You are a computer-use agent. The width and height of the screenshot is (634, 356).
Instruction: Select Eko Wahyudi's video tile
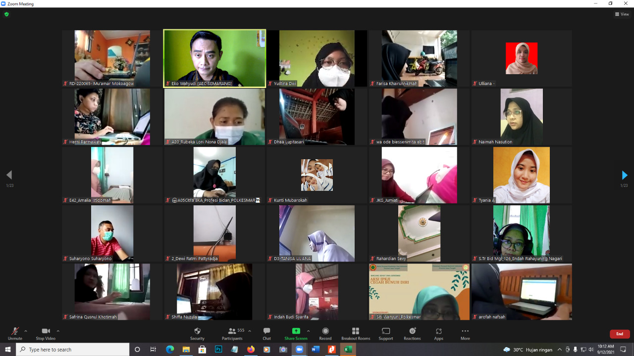click(214, 58)
